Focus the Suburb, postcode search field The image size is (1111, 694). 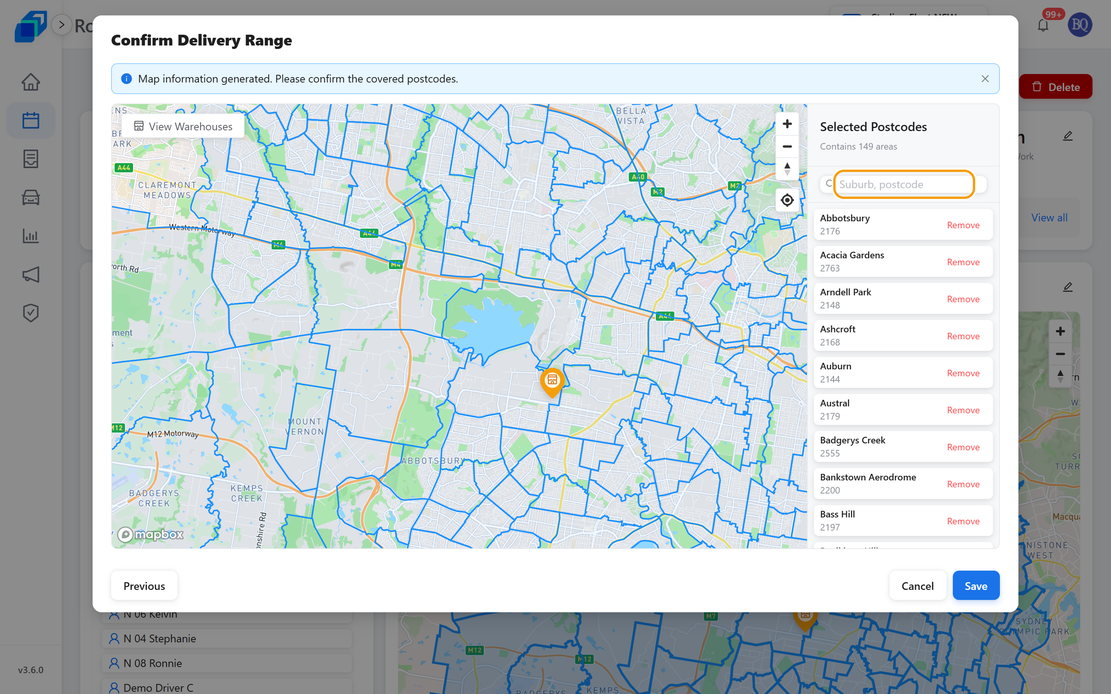[x=903, y=185]
